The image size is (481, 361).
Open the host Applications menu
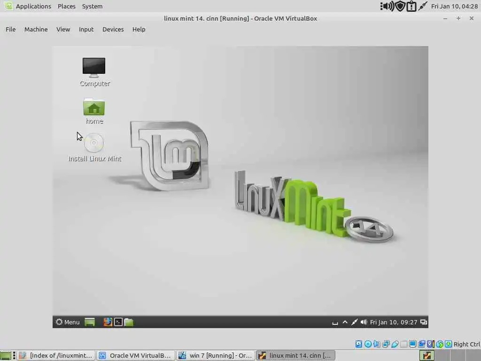(33, 6)
